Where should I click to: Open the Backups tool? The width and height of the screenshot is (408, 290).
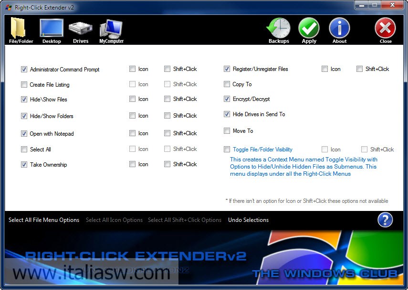coord(279,30)
